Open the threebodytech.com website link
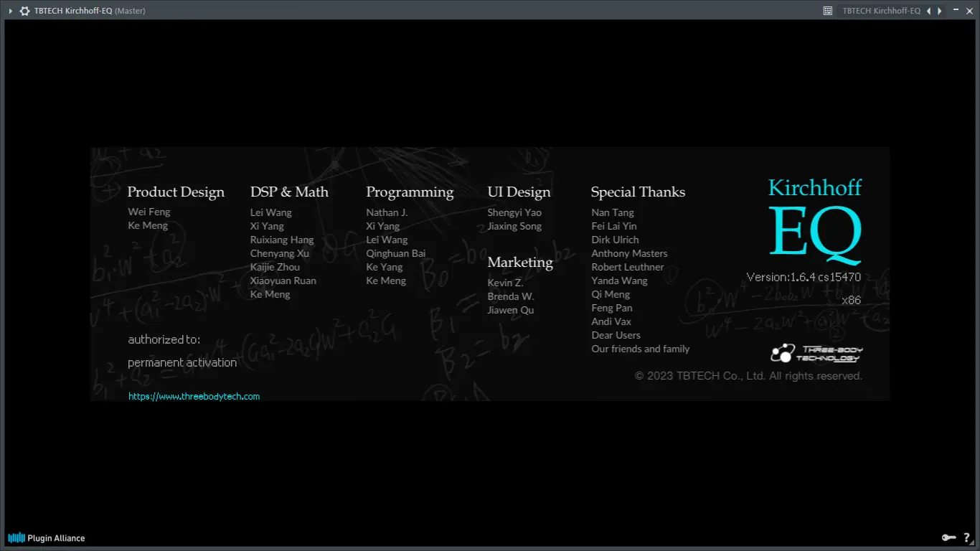The height and width of the screenshot is (551, 980). (x=194, y=396)
